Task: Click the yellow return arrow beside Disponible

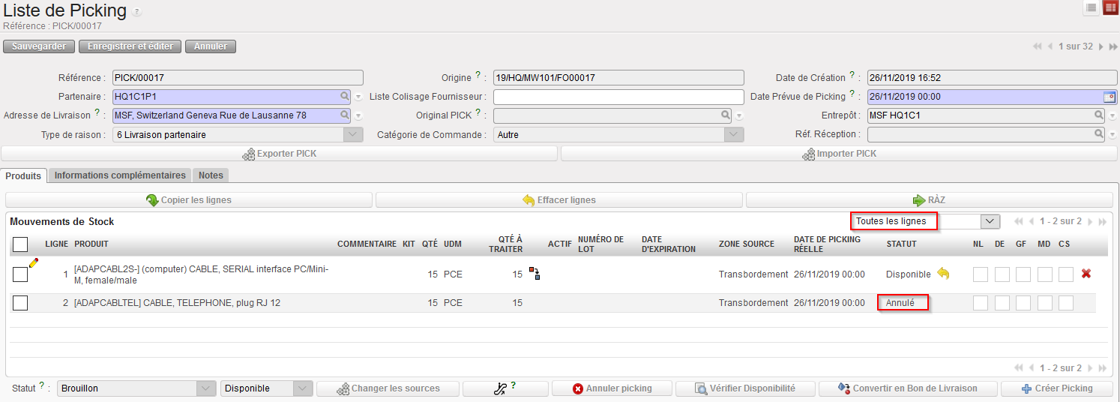Action: pyautogui.click(x=943, y=274)
